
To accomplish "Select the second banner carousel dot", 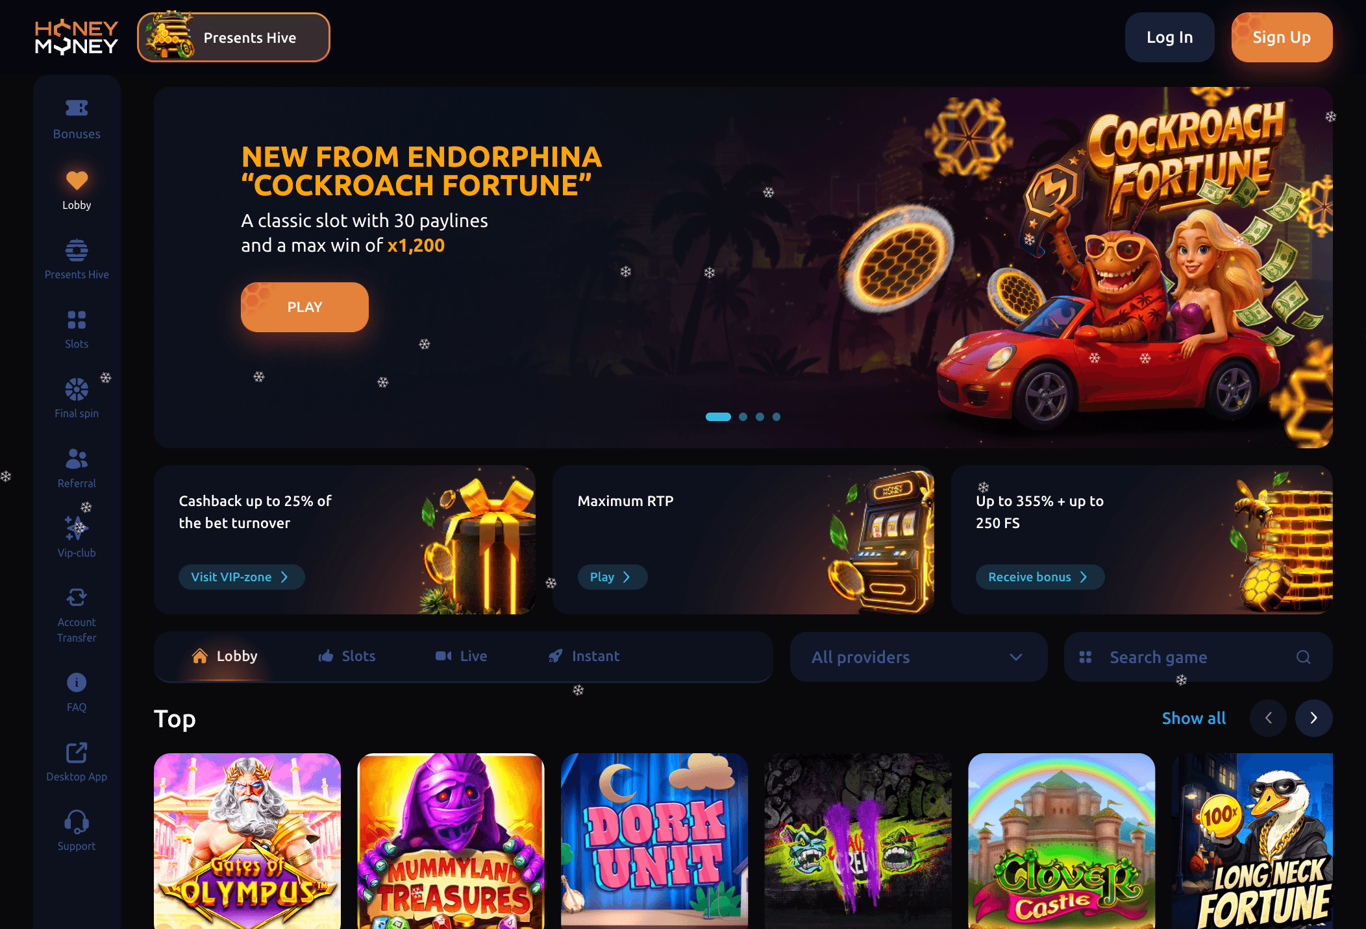I will (743, 417).
